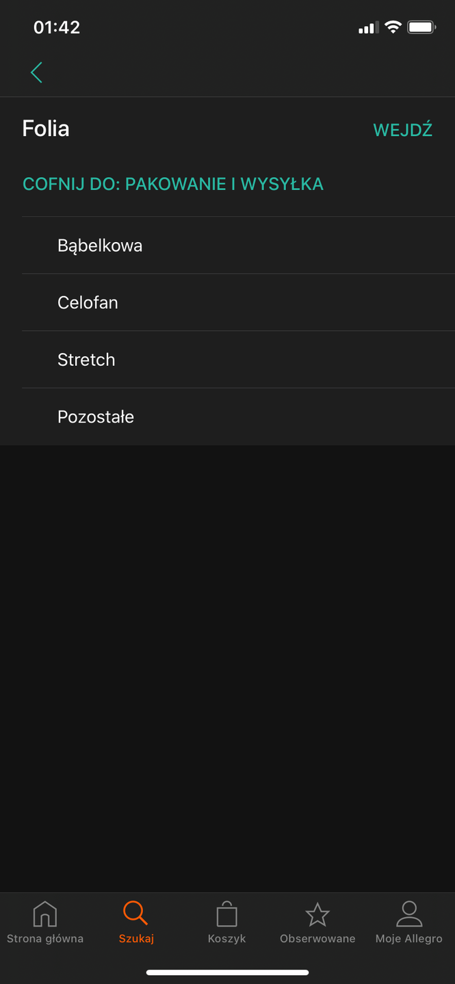Go back via COFNIJ DO: PAKOWANIE I WYSYŁKA
This screenshot has height=984, width=455.
[x=173, y=183]
